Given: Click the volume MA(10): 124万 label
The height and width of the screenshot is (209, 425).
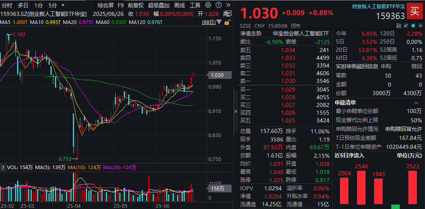Looking at the screenshot, I should (83, 168).
